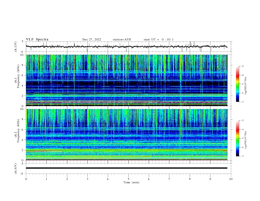Click the "ch.3(V)" axis label
The height and width of the screenshot is (201, 260).
pos(16,168)
